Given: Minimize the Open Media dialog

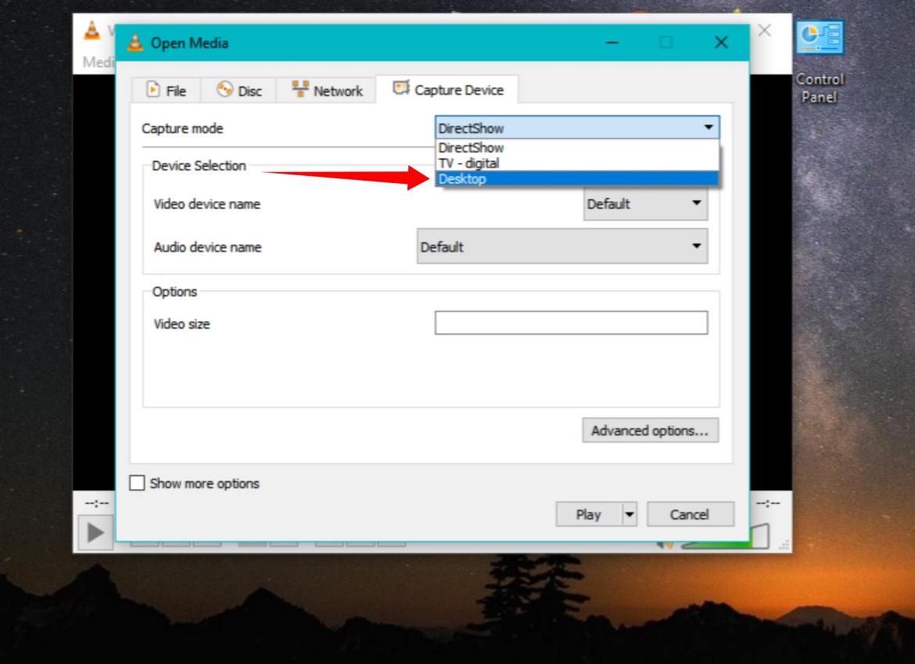Looking at the screenshot, I should tap(612, 42).
